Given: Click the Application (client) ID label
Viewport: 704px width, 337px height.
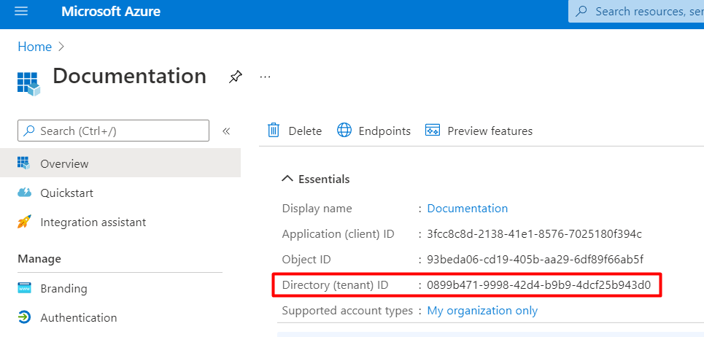Looking at the screenshot, I should point(338,234).
